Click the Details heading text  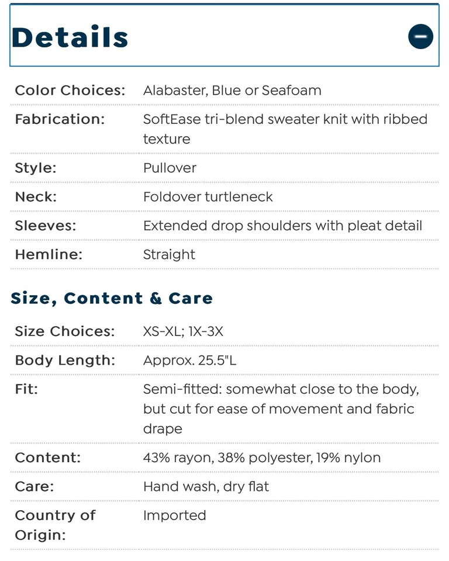click(x=70, y=37)
